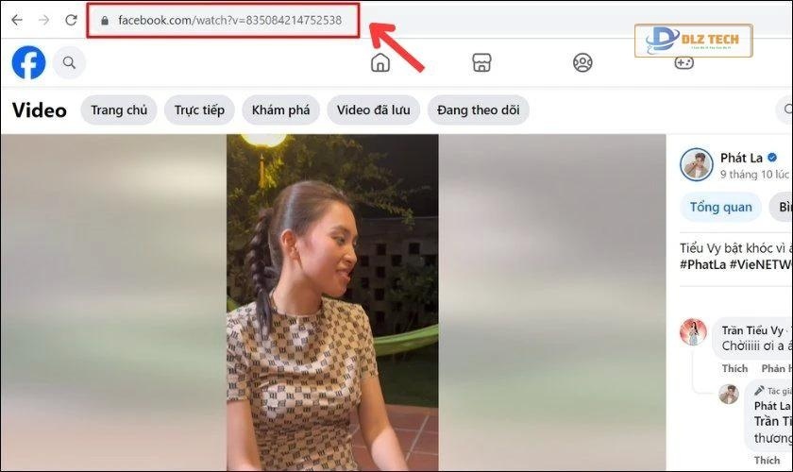Click the #VieNETW hashtag link
793x472 pixels.
(761, 264)
